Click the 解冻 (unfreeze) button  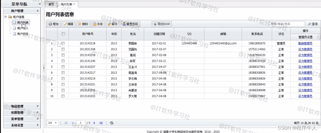coord(112,24)
